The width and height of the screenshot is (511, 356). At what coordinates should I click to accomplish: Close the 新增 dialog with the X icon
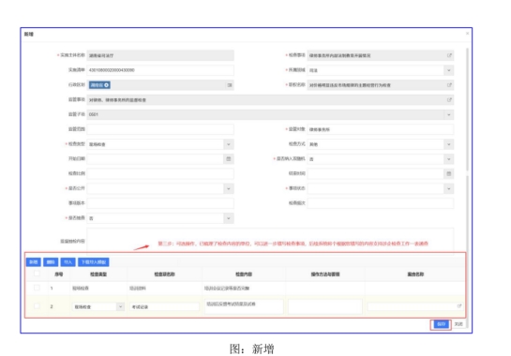click(x=467, y=34)
